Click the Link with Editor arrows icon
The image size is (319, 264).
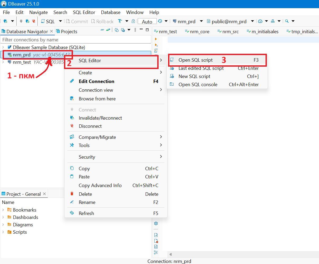108,30
